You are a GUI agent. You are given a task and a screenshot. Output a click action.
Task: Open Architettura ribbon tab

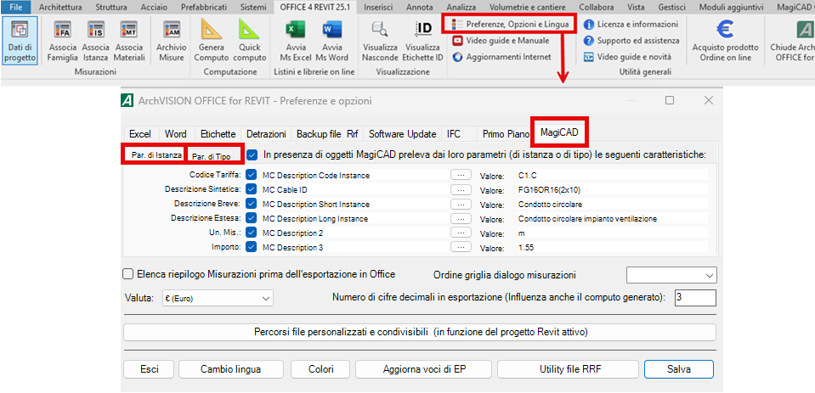tap(60, 8)
